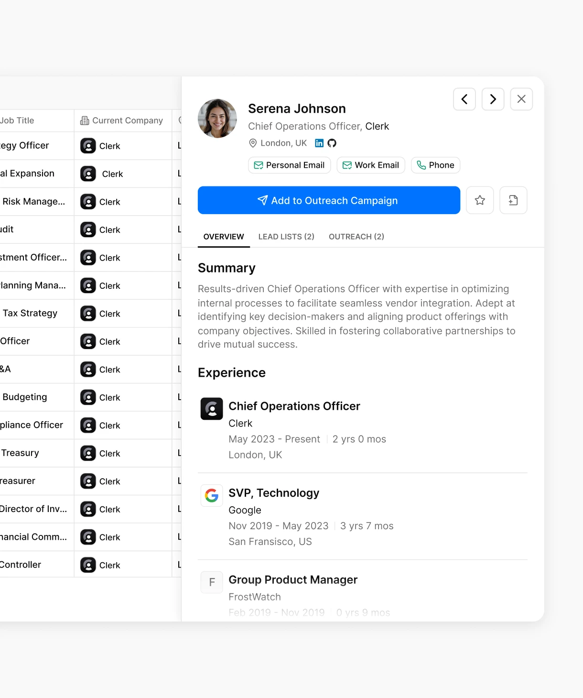Click the Current Company header building icon
Screen dimensions: 583x698
[x=85, y=120]
